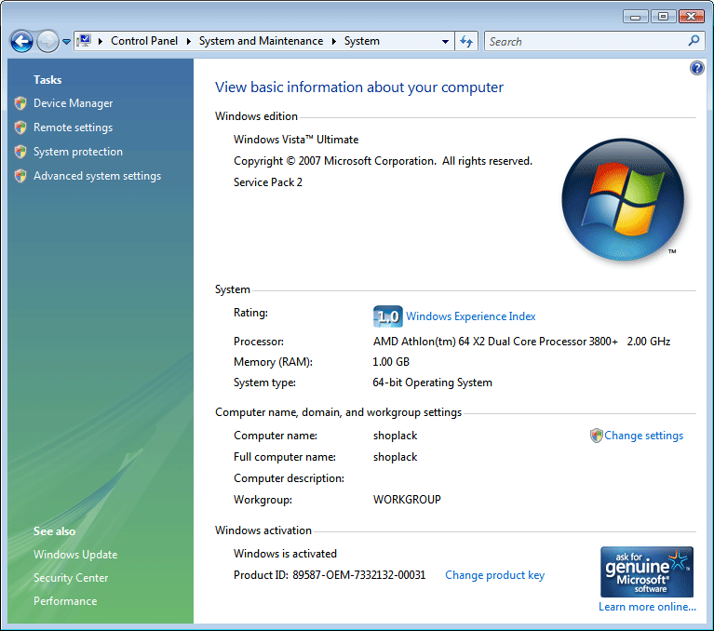This screenshot has width=714, height=631.
Task: Click the '64-bit Operating System' value
Action: (x=432, y=383)
